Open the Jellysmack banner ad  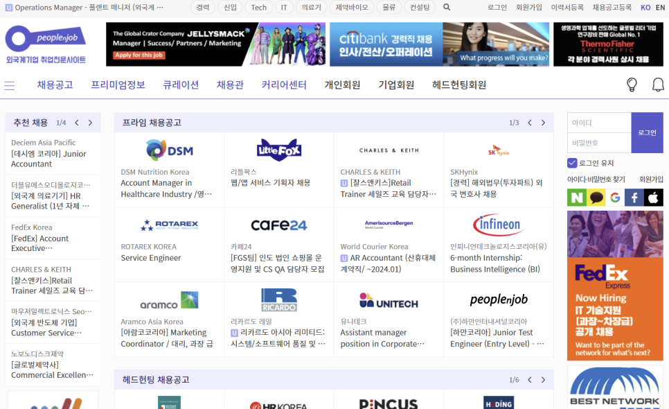click(215, 44)
